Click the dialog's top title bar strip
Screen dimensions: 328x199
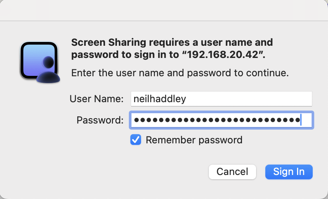164,10
